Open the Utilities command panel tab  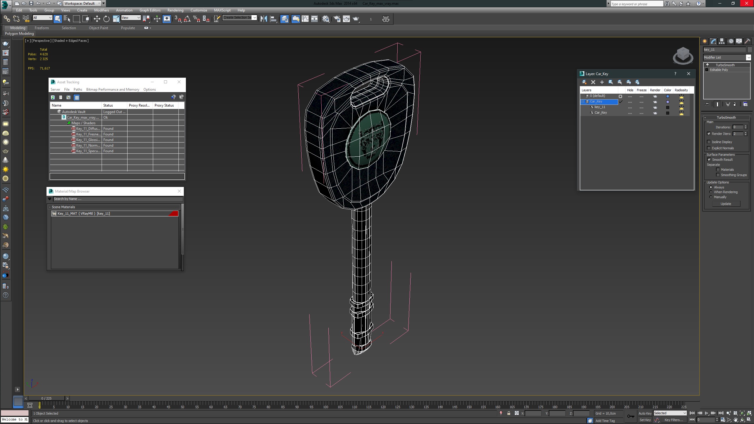coord(747,41)
